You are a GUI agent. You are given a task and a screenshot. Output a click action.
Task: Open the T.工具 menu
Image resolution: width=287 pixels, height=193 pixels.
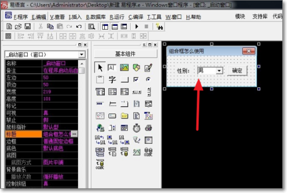pyautogui.click(x=155, y=17)
